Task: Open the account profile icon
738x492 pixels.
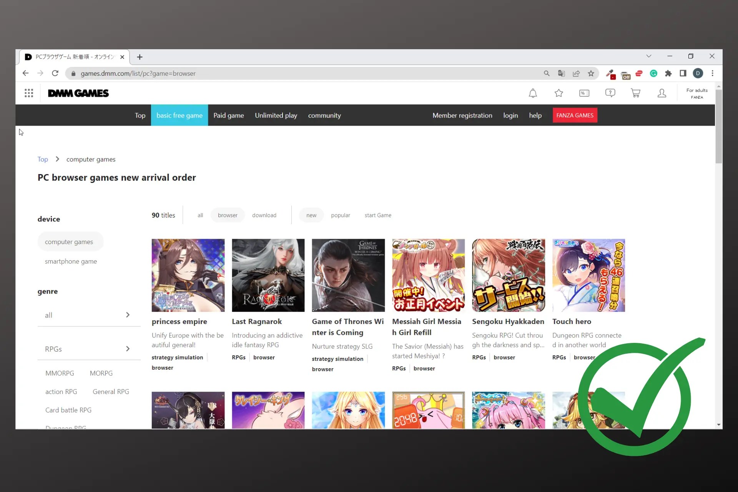Action: [662, 93]
